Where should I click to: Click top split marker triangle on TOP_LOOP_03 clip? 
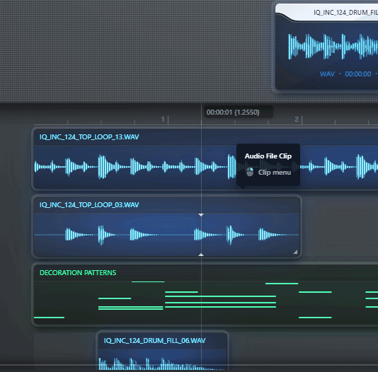point(201,214)
